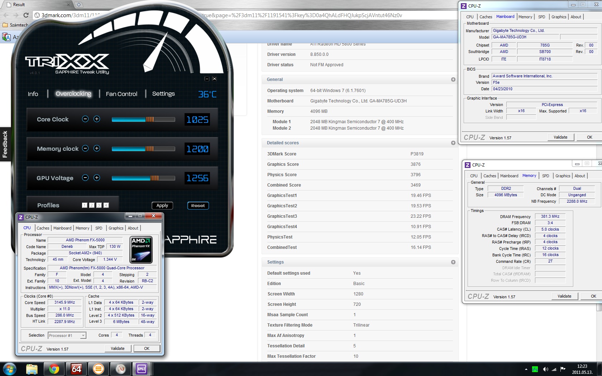Open the TRIXX Info tab
602x376 pixels.
(x=33, y=94)
